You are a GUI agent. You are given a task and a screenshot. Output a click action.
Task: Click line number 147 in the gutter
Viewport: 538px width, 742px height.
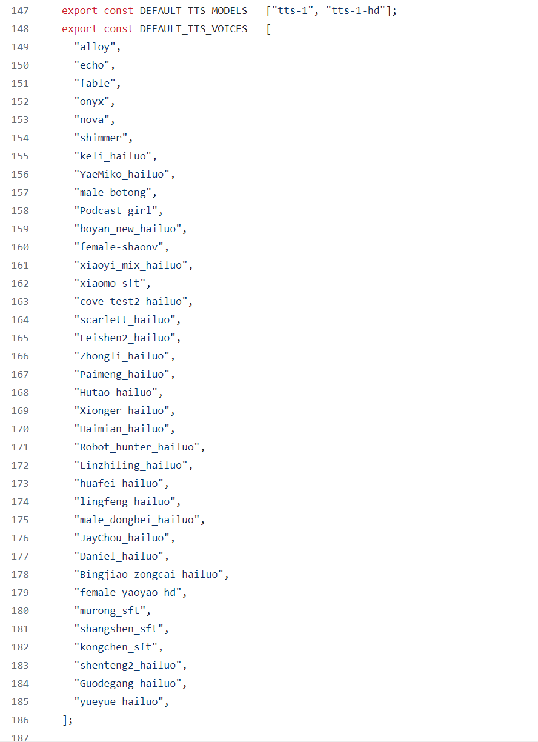click(20, 11)
